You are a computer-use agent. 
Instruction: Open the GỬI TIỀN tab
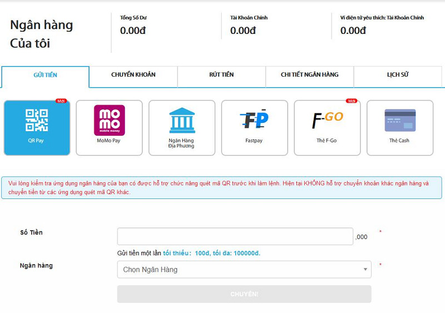(45, 75)
